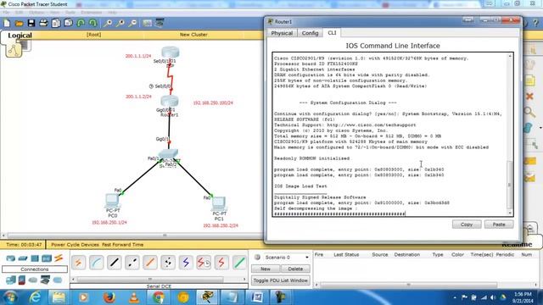Save the topology with floppy disk icon
The height and width of the screenshot is (305, 543).
coord(31,23)
